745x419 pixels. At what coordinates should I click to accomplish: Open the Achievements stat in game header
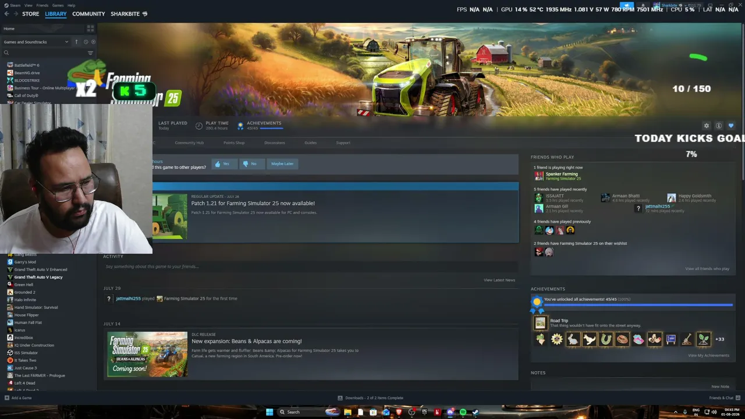tap(261, 125)
